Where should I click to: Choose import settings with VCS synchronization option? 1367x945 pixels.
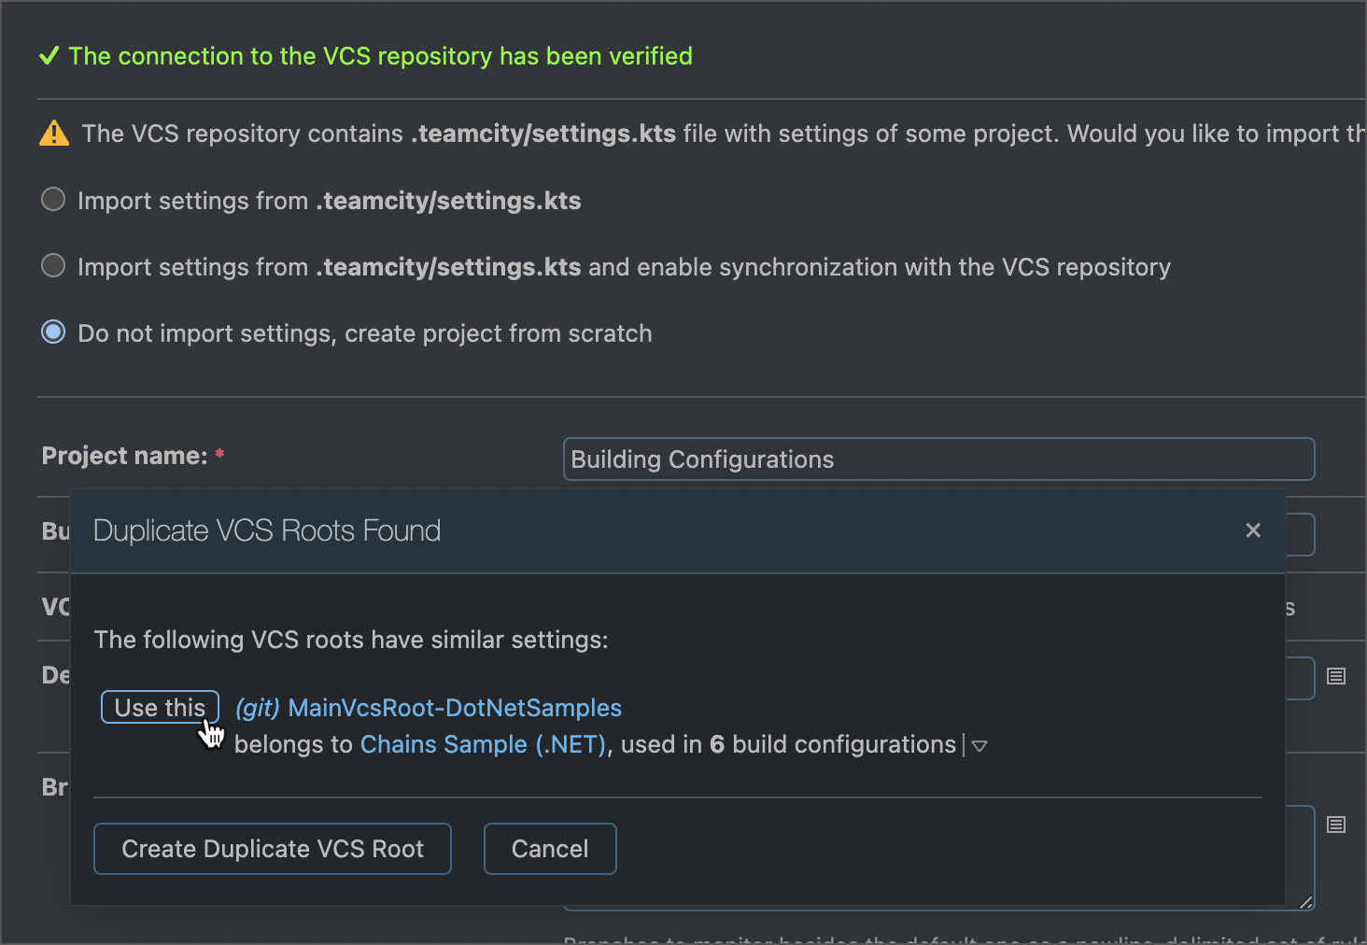pos(53,265)
